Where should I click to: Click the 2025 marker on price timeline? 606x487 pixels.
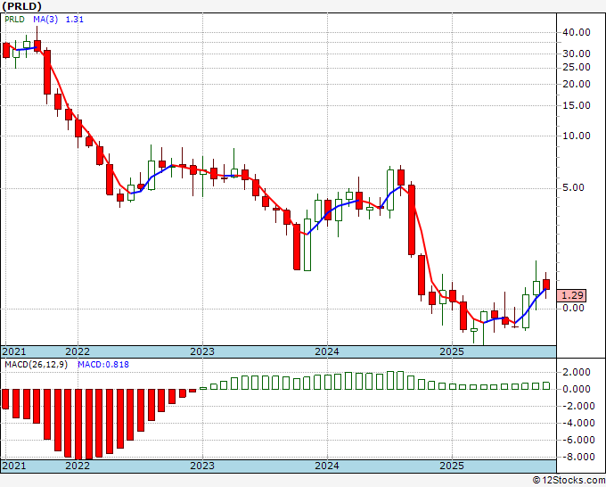coord(452,351)
